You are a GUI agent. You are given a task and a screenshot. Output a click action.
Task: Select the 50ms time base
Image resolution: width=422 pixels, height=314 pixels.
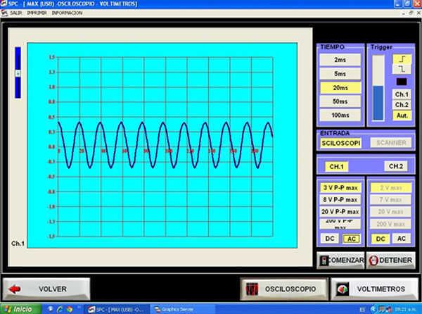pos(340,101)
